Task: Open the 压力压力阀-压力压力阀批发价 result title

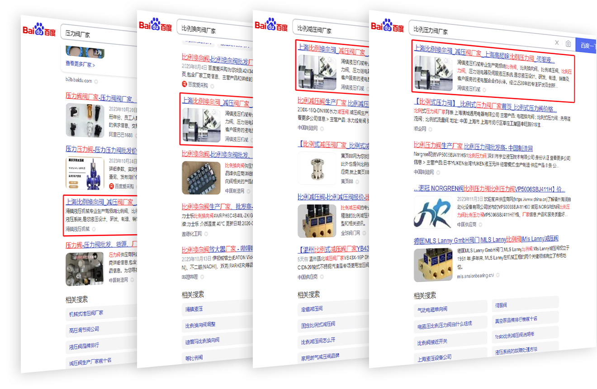Action: pos(101,149)
